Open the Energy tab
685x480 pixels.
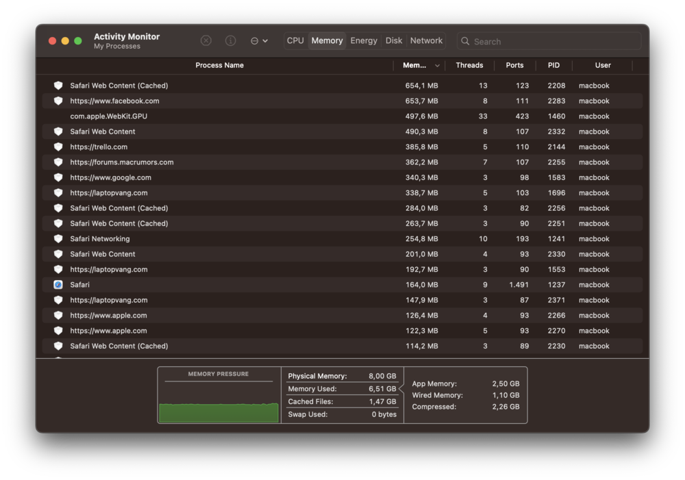[x=364, y=40]
